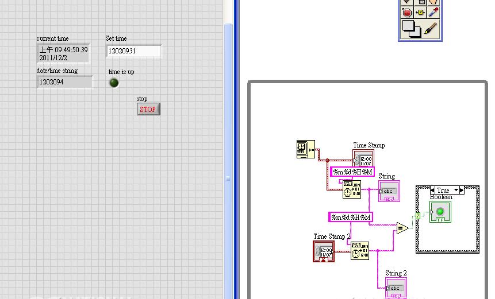
Task: Select the Time Stamp indicator terminal
Action: tap(363, 158)
